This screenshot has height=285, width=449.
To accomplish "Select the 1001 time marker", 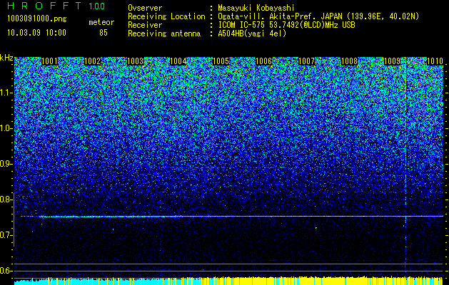I will (x=49, y=61).
